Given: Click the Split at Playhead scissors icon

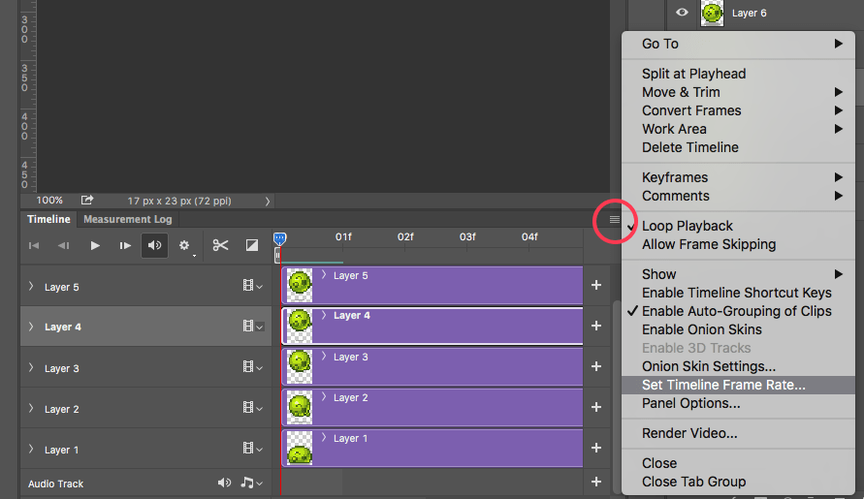Looking at the screenshot, I should (220, 246).
